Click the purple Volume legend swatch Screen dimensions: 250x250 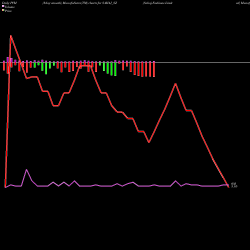tap(3, 6)
